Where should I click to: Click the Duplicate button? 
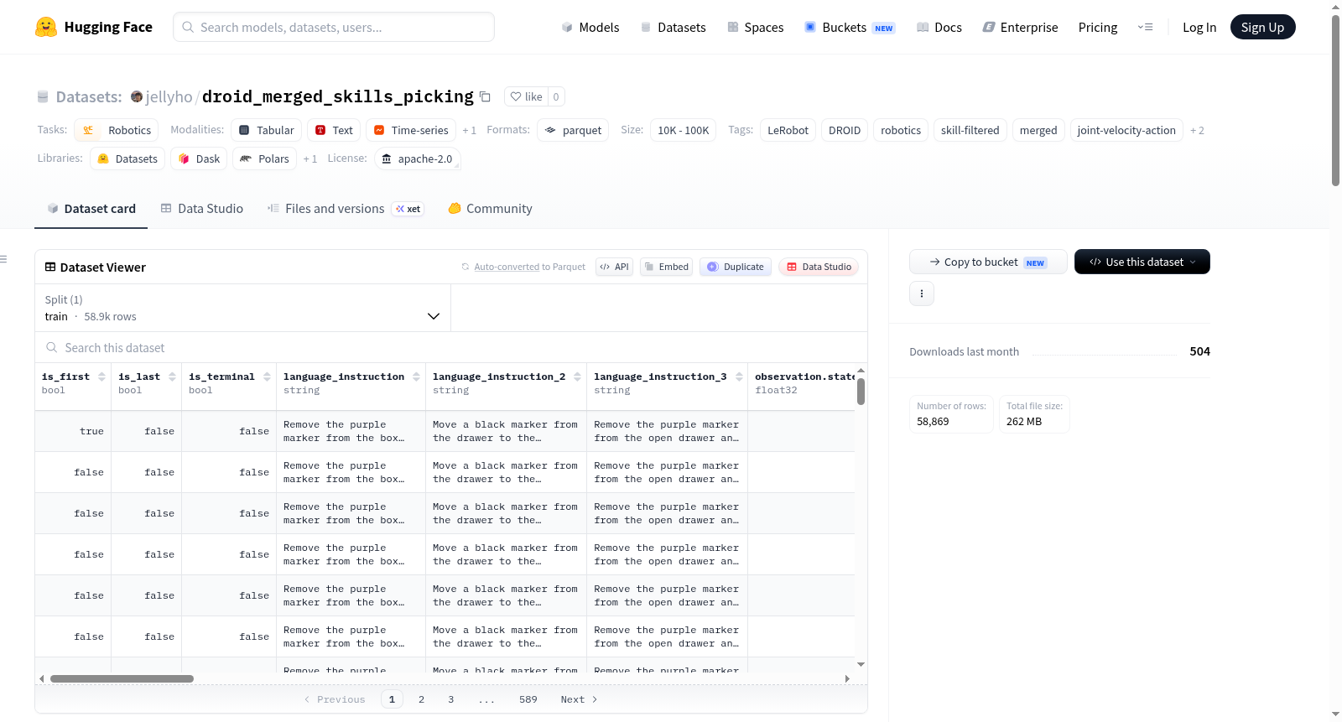(735, 267)
